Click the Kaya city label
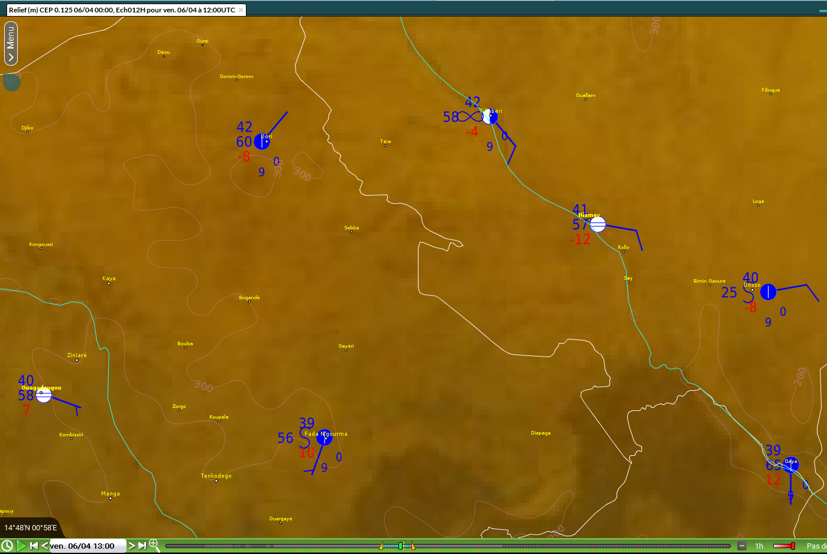The width and height of the screenshot is (827, 554). click(109, 278)
